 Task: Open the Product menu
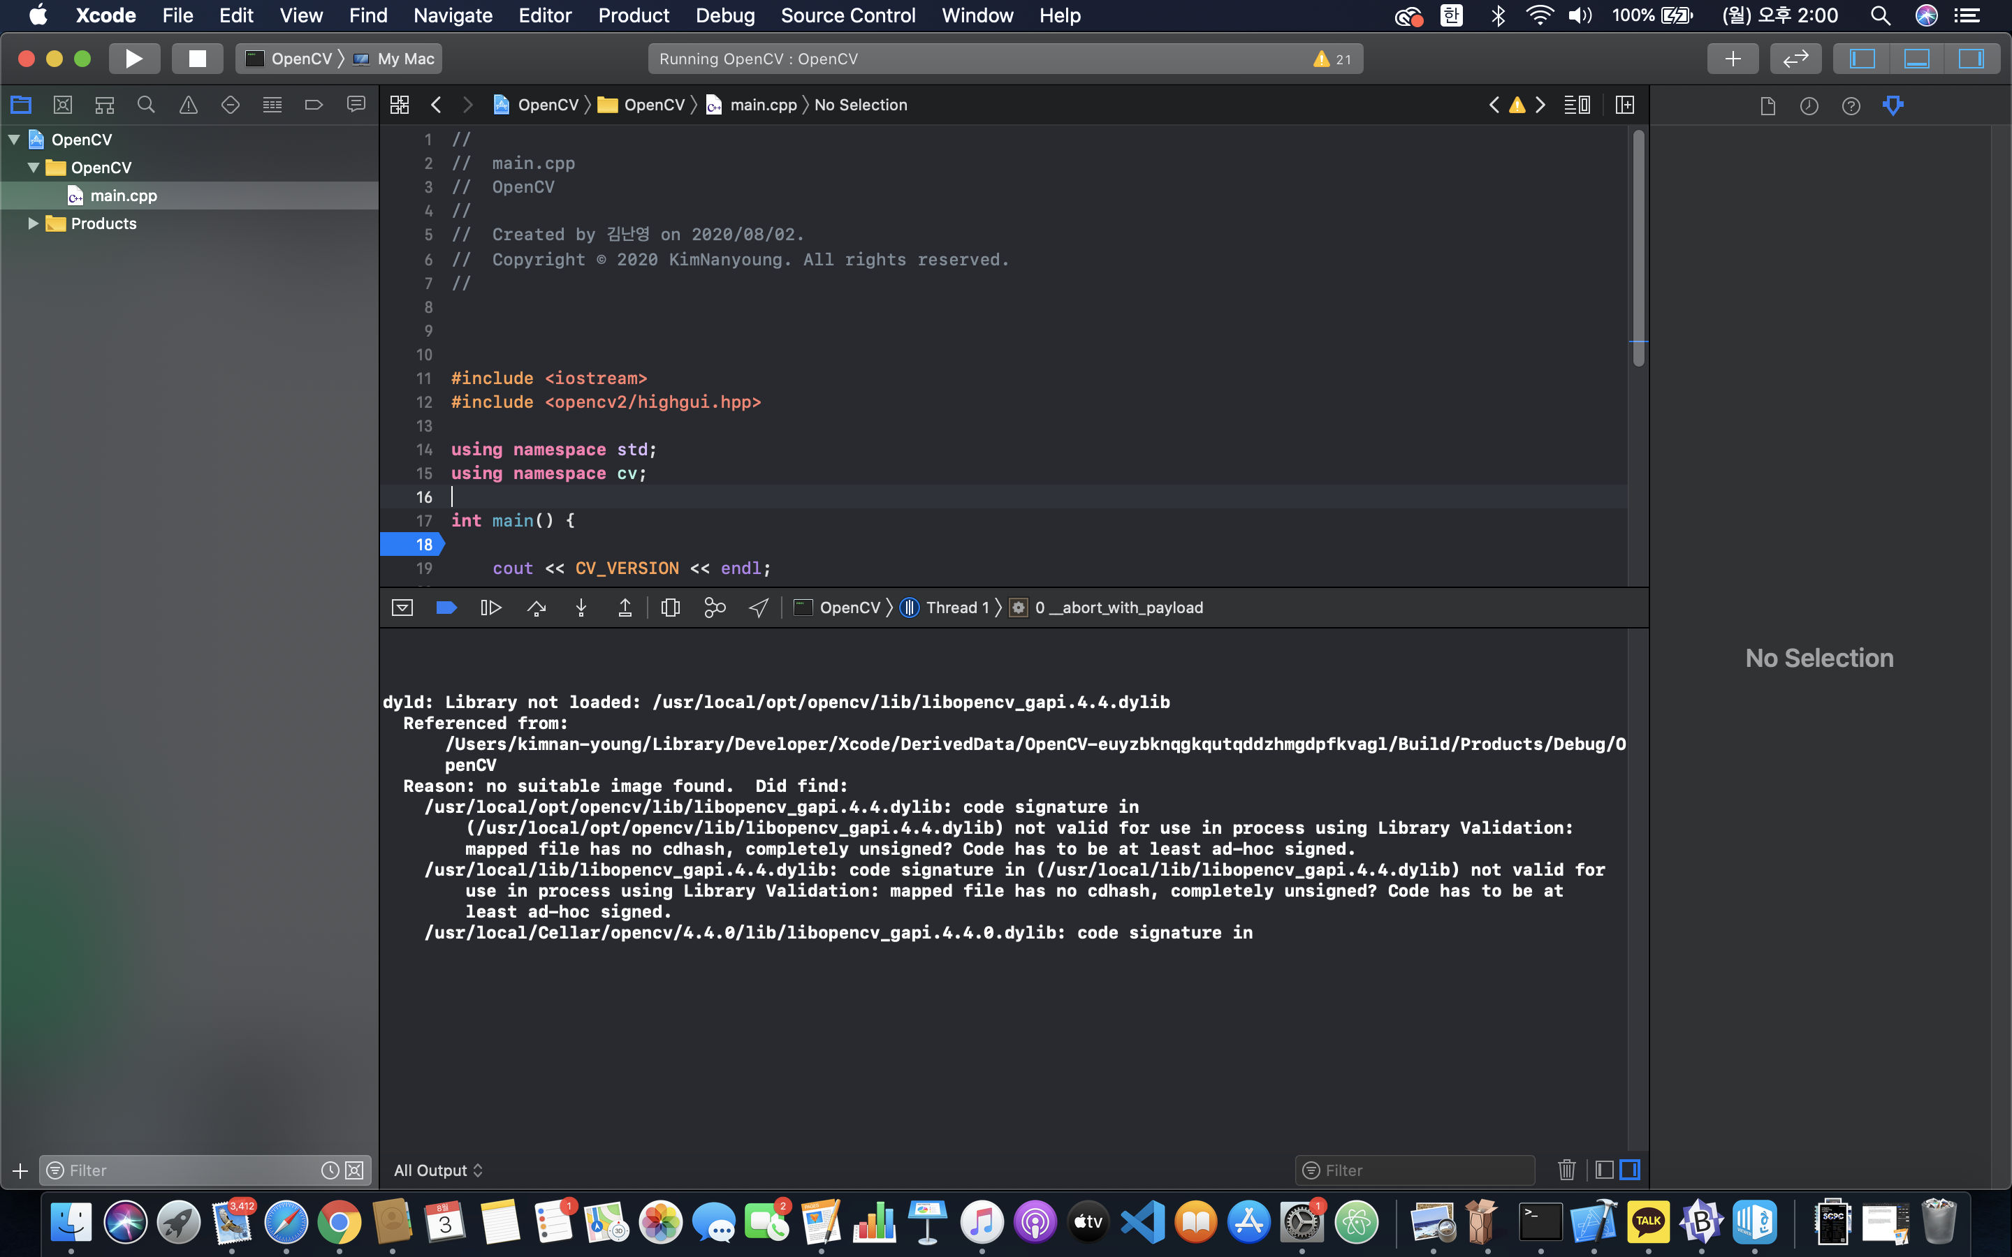click(634, 16)
